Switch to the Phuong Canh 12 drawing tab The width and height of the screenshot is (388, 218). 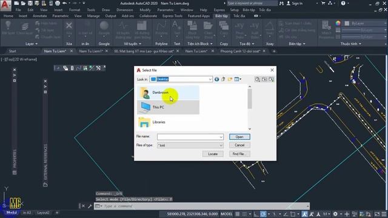click(x=240, y=51)
